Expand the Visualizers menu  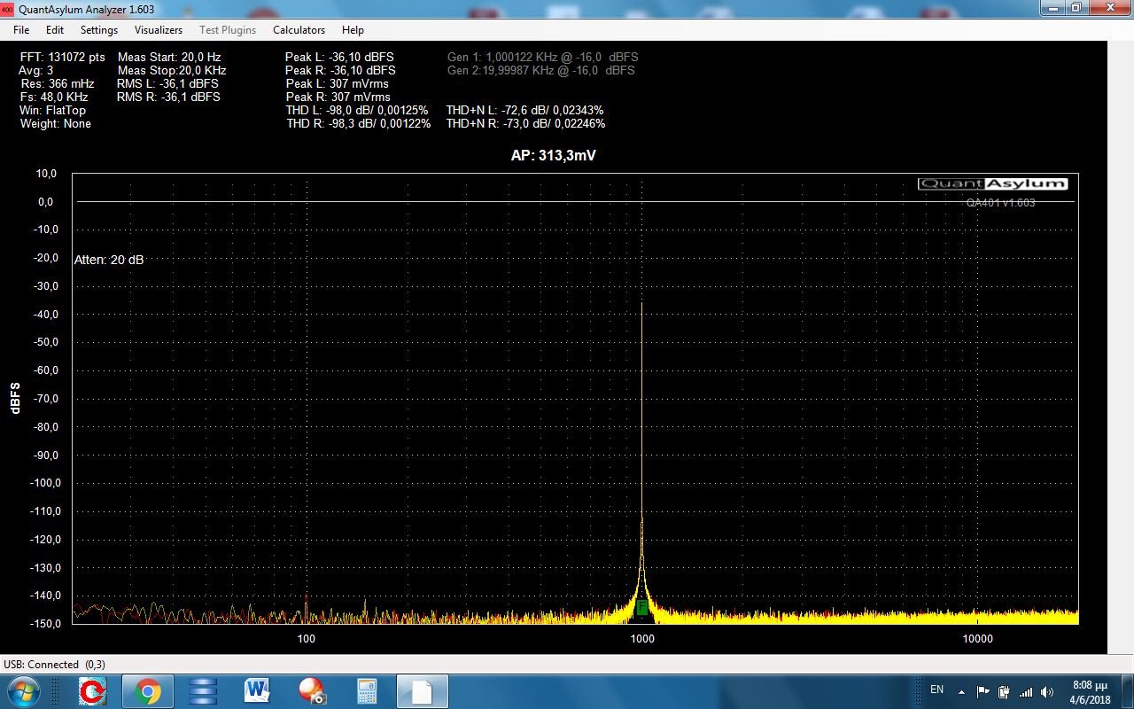(159, 30)
